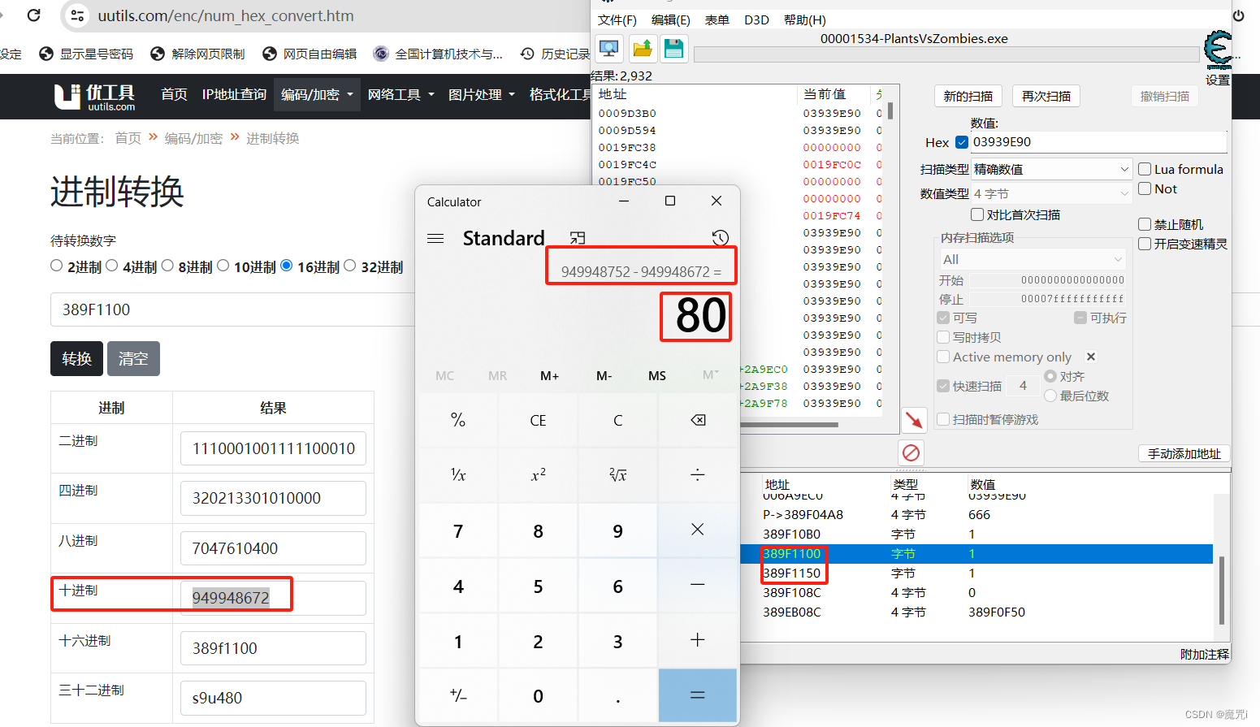Image resolution: width=1260 pixels, height=727 pixels.
Task: Open IP地址查询 link
Action: pyautogui.click(x=234, y=95)
